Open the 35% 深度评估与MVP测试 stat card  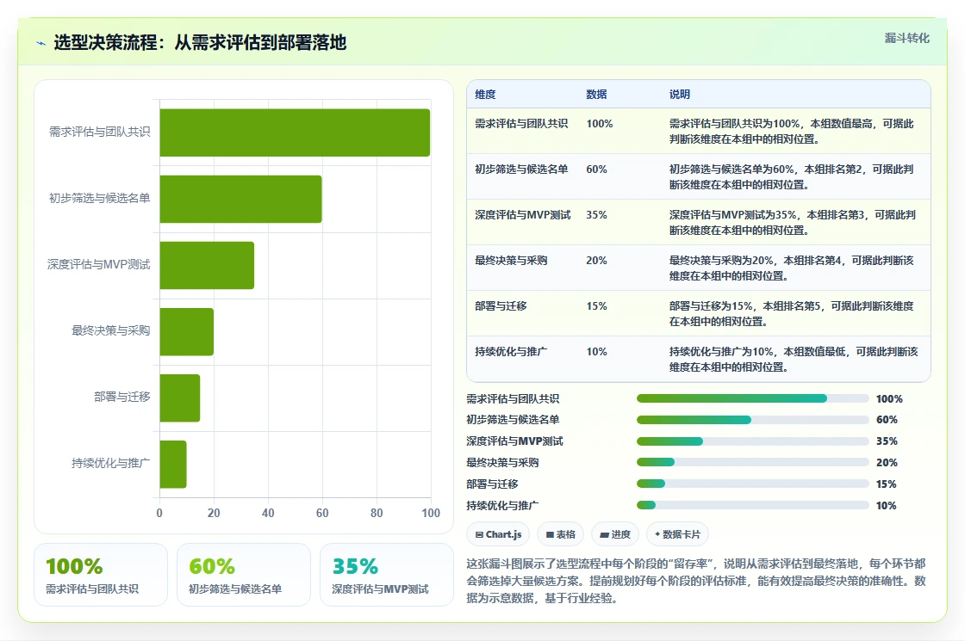pyautogui.click(x=387, y=575)
